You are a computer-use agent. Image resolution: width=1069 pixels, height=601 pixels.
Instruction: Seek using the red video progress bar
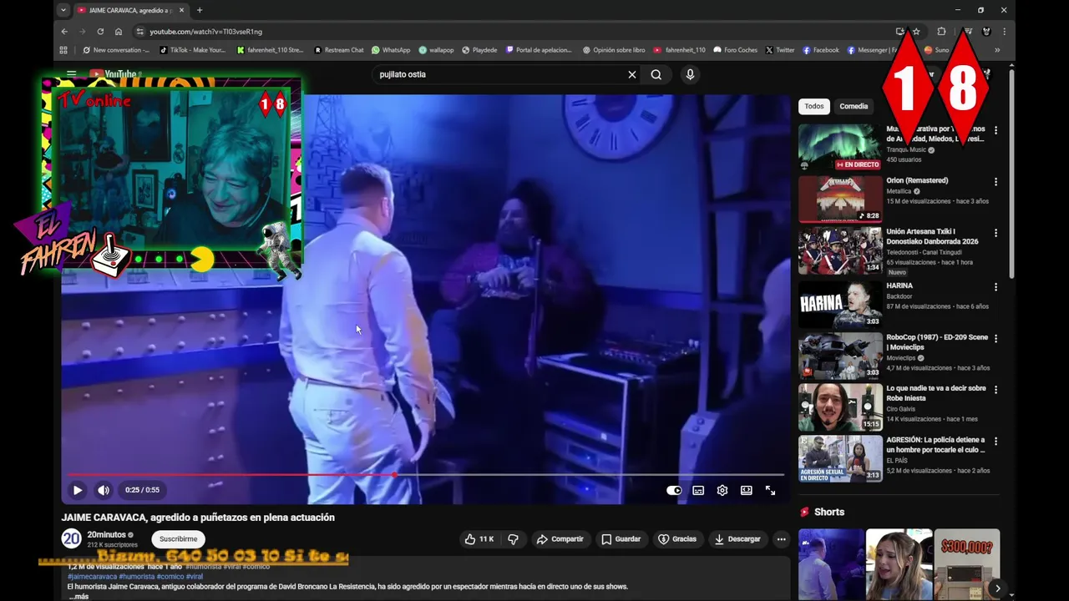[426, 474]
